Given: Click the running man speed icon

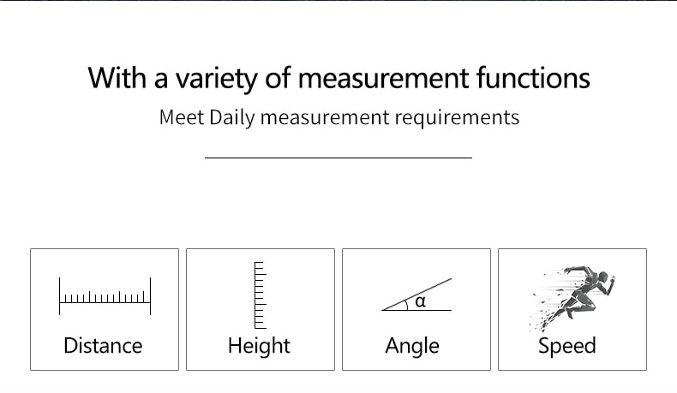Looking at the screenshot, I should [572, 298].
